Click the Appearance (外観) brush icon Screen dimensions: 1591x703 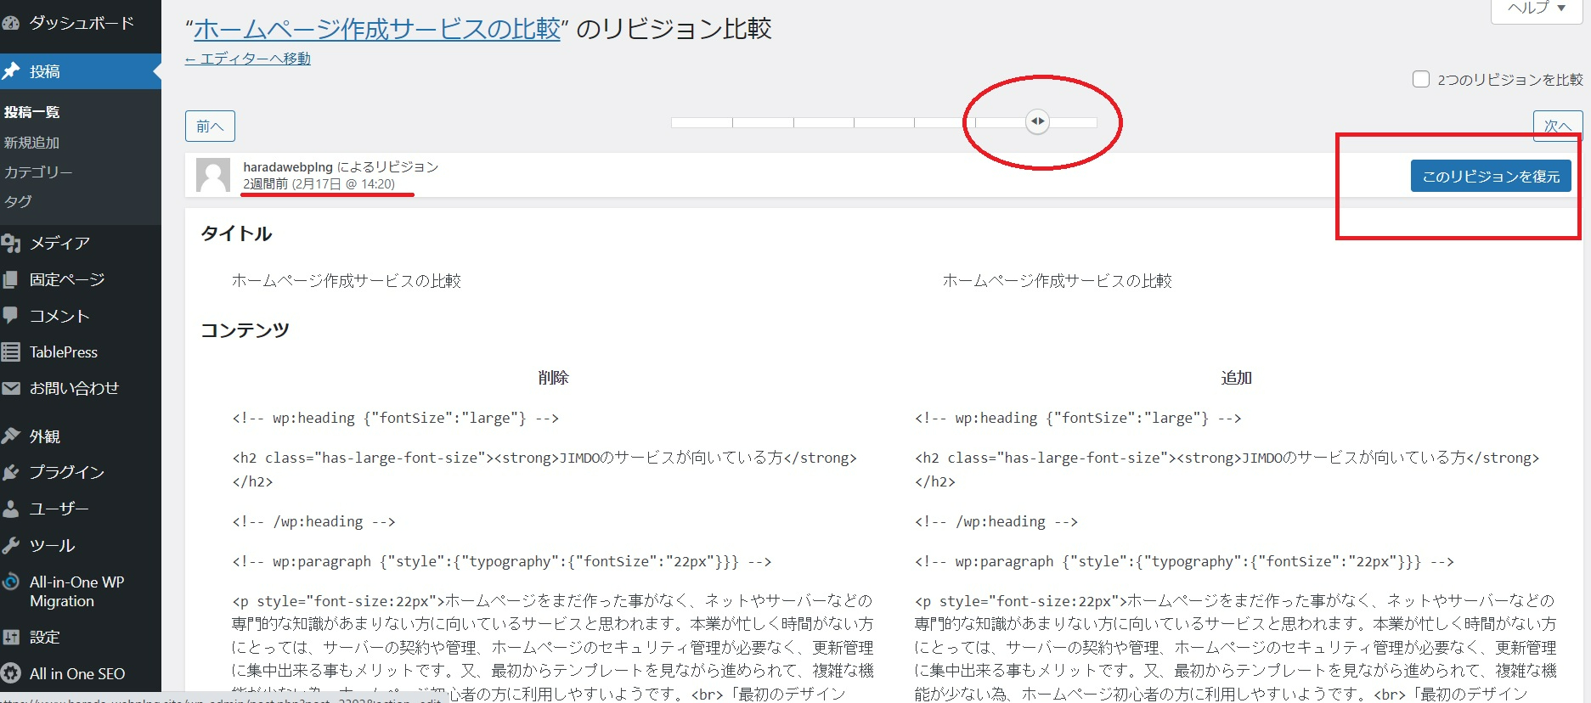[10, 436]
